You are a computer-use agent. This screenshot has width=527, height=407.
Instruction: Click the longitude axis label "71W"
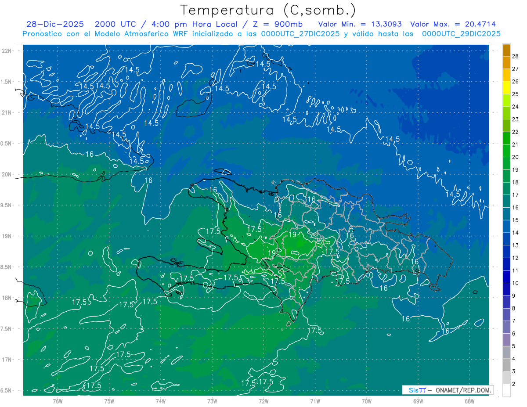(315, 401)
